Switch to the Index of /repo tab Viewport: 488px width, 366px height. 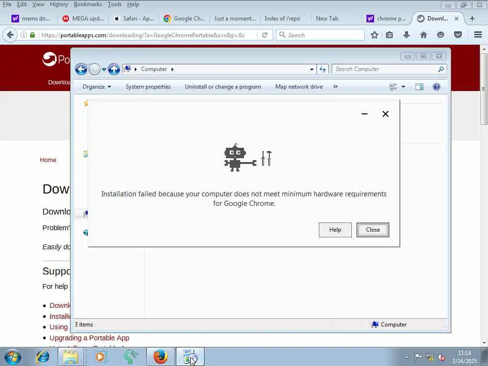pyautogui.click(x=283, y=19)
